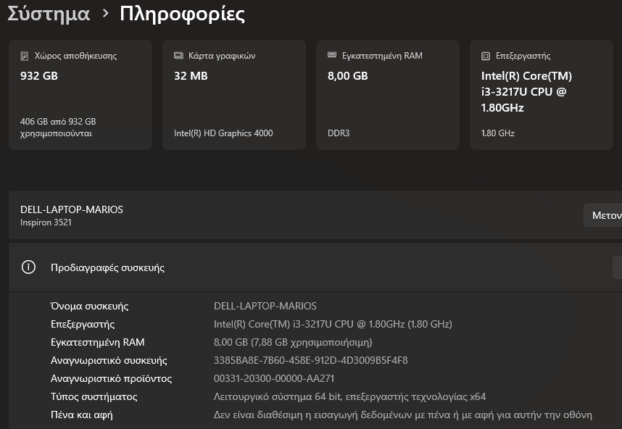Click the info icon beside Προδιαγραφές συσκευής

[x=28, y=267]
